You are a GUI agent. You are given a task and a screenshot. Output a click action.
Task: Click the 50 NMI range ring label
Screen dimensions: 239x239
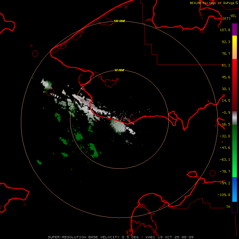pos(119,70)
